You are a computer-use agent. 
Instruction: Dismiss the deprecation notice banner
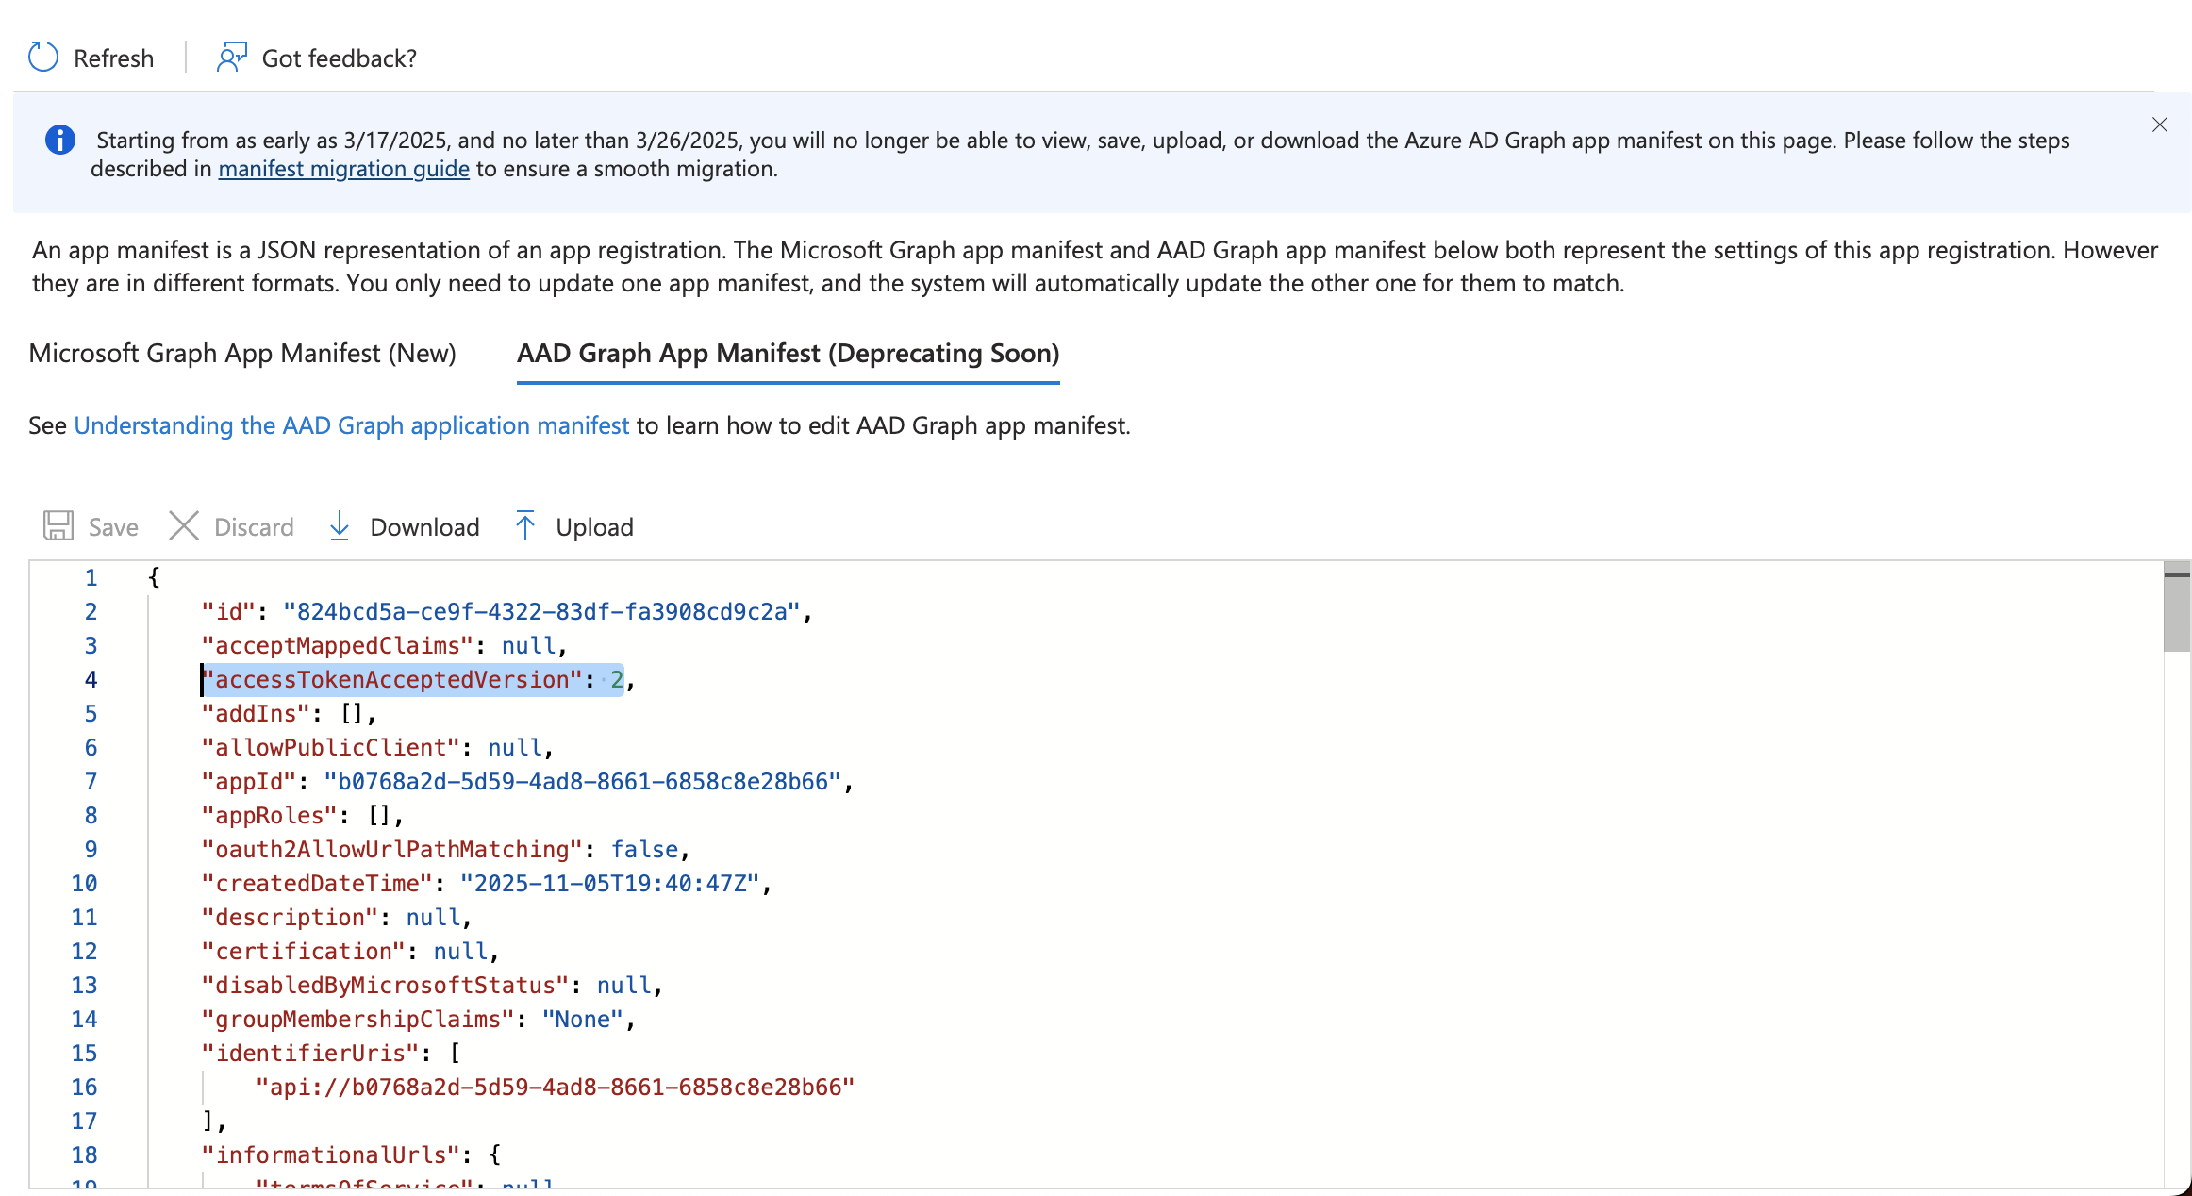(2160, 125)
